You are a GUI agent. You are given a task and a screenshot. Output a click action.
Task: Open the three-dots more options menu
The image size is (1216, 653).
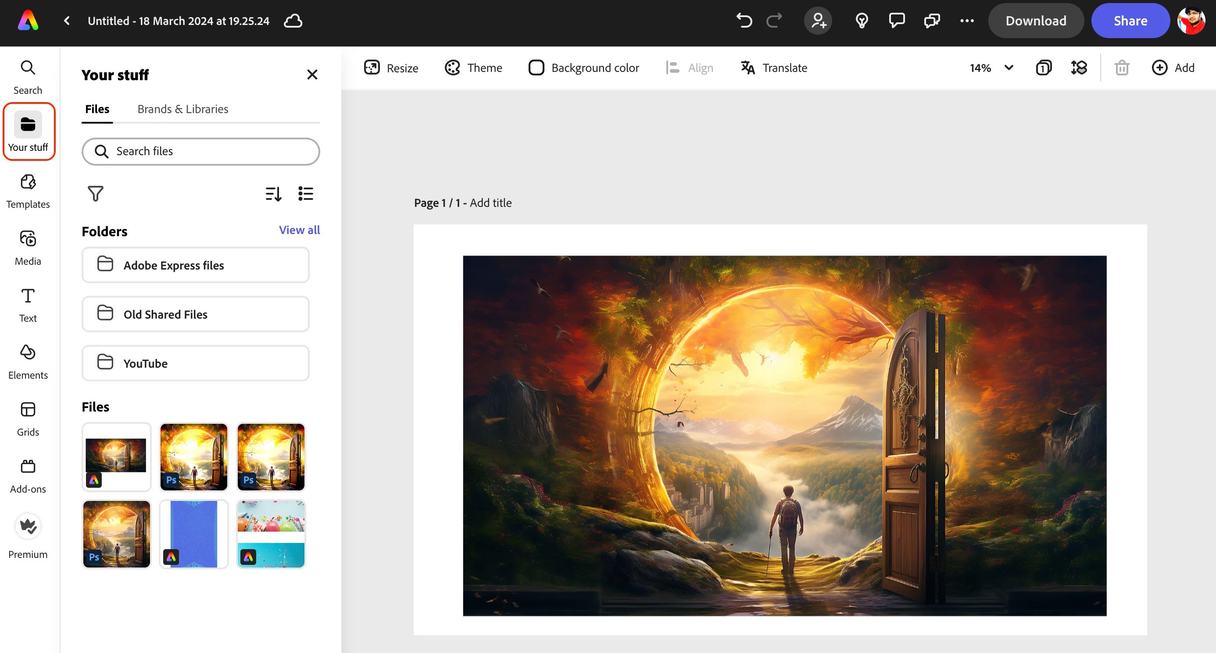pos(967,21)
